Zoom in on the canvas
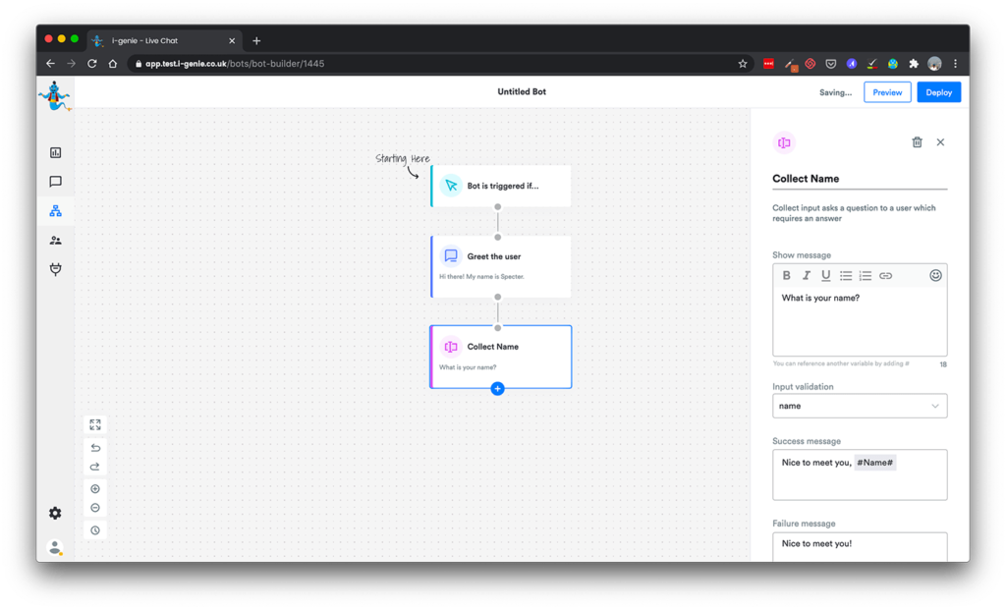This screenshot has width=1006, height=610. [x=95, y=489]
